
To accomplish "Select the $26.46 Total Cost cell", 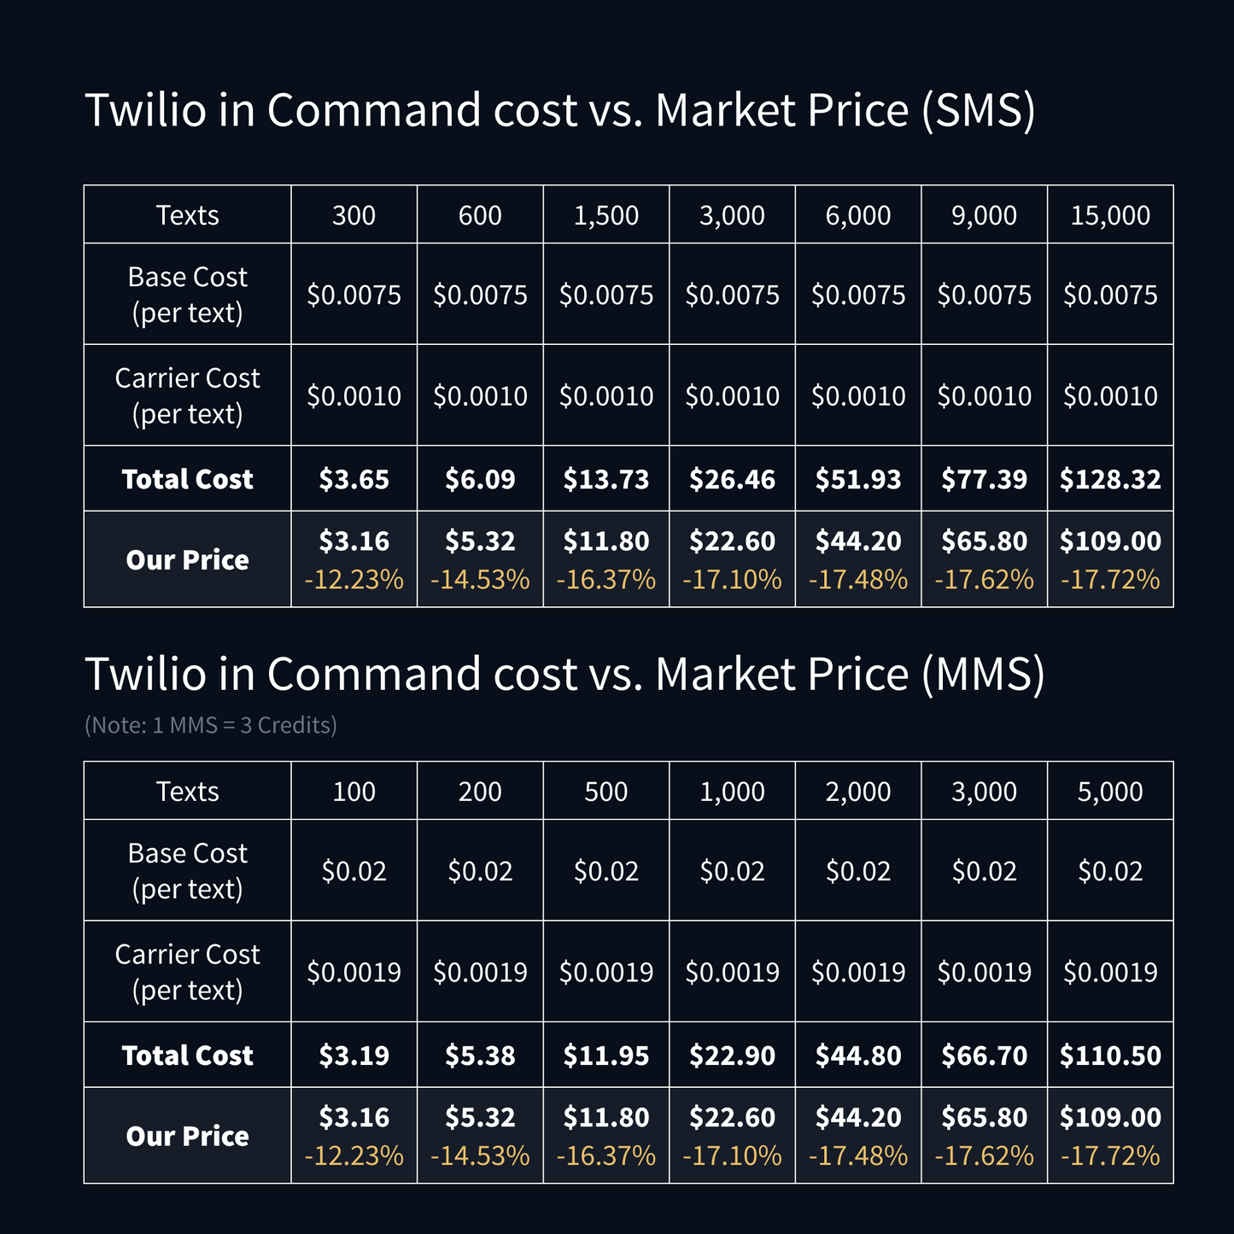I will pos(732,479).
